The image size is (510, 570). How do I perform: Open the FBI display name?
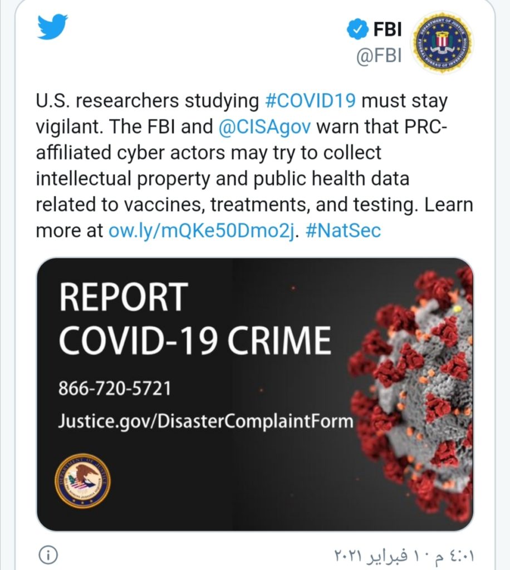coord(387,28)
